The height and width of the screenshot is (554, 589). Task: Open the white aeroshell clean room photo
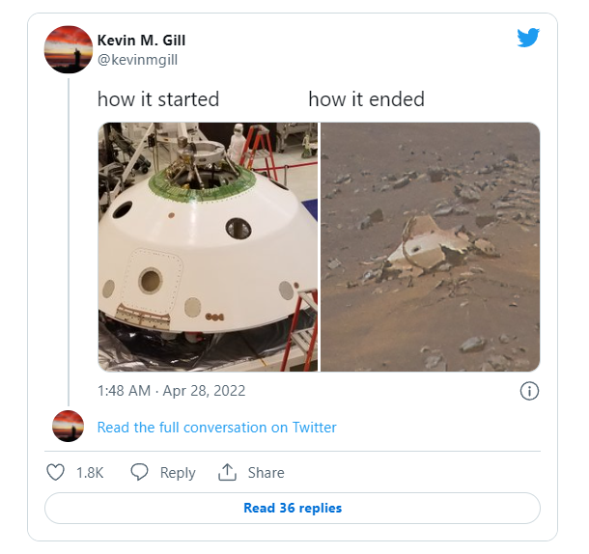[x=208, y=247]
